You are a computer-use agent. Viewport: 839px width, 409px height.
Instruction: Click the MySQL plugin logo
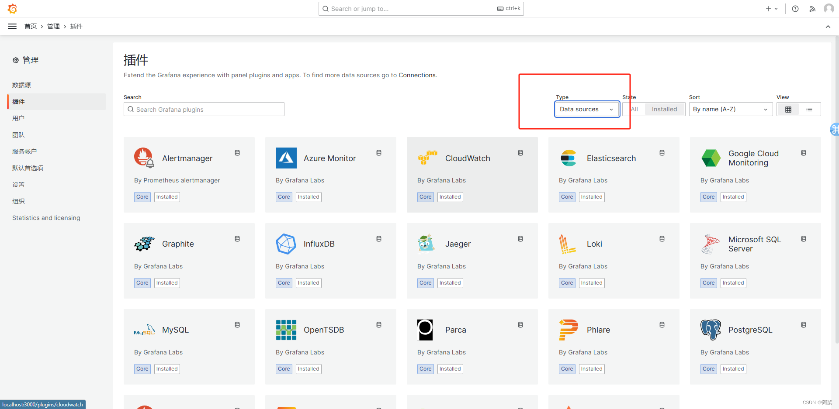[145, 330]
